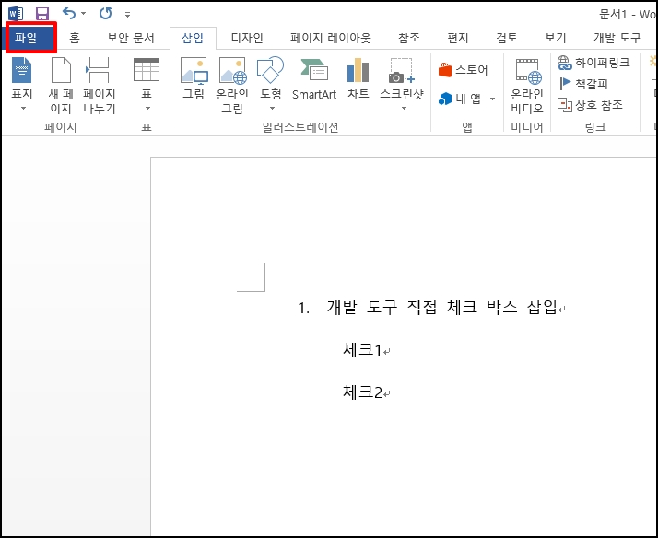Switch to the 개발 도구 tab

point(617,38)
